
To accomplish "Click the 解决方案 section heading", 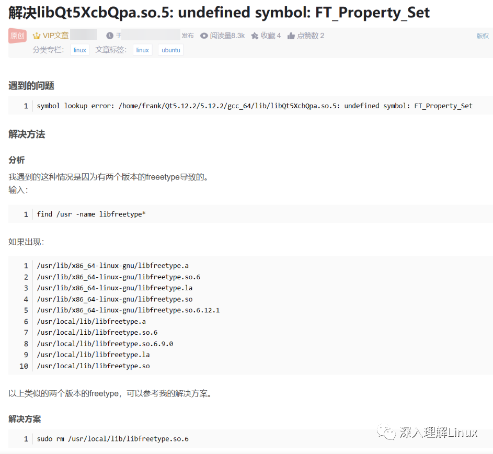I will (x=25, y=419).
